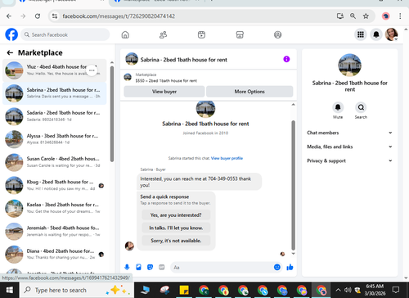Open Sticky Notes from the taskbar
The height and width of the screenshot is (298, 409).
(x=184, y=290)
